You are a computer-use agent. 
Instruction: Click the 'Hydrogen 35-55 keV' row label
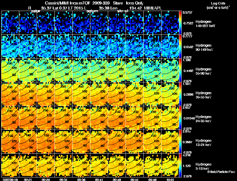point(203,95)
